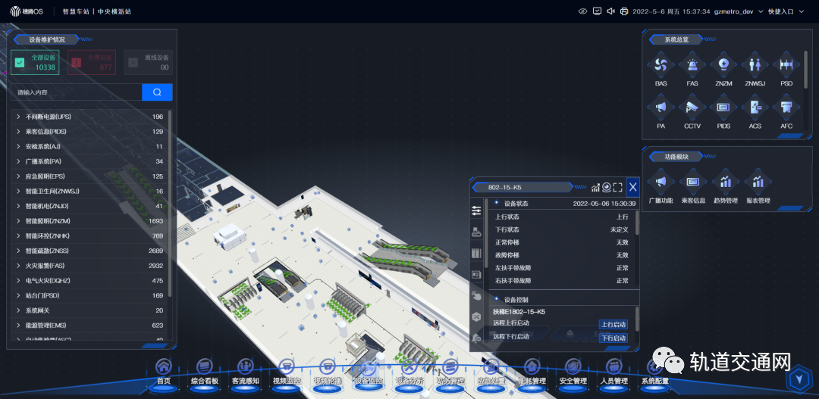This screenshot has height=399, width=819.
Task: Expand the 火灾报警(FAS) device category
Action: click(x=18, y=266)
